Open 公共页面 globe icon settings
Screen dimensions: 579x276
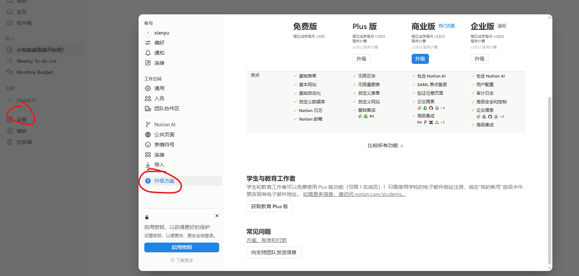tap(148, 135)
